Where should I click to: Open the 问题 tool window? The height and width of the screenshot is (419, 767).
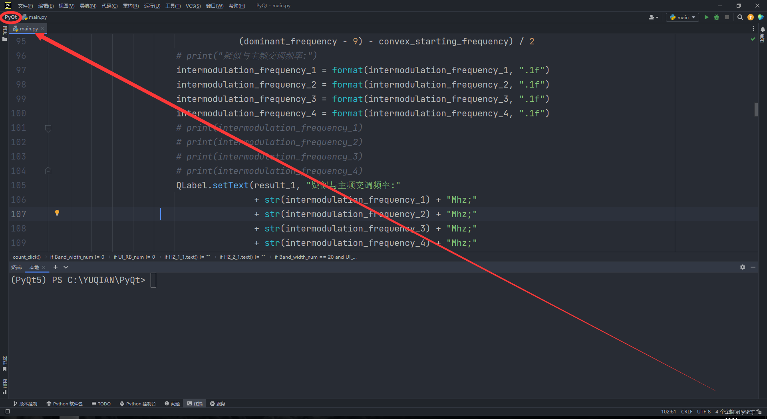coord(172,403)
